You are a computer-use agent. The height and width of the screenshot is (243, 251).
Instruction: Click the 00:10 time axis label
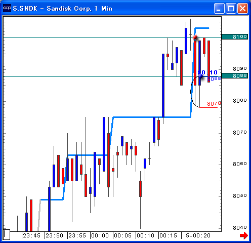(x=146, y=235)
